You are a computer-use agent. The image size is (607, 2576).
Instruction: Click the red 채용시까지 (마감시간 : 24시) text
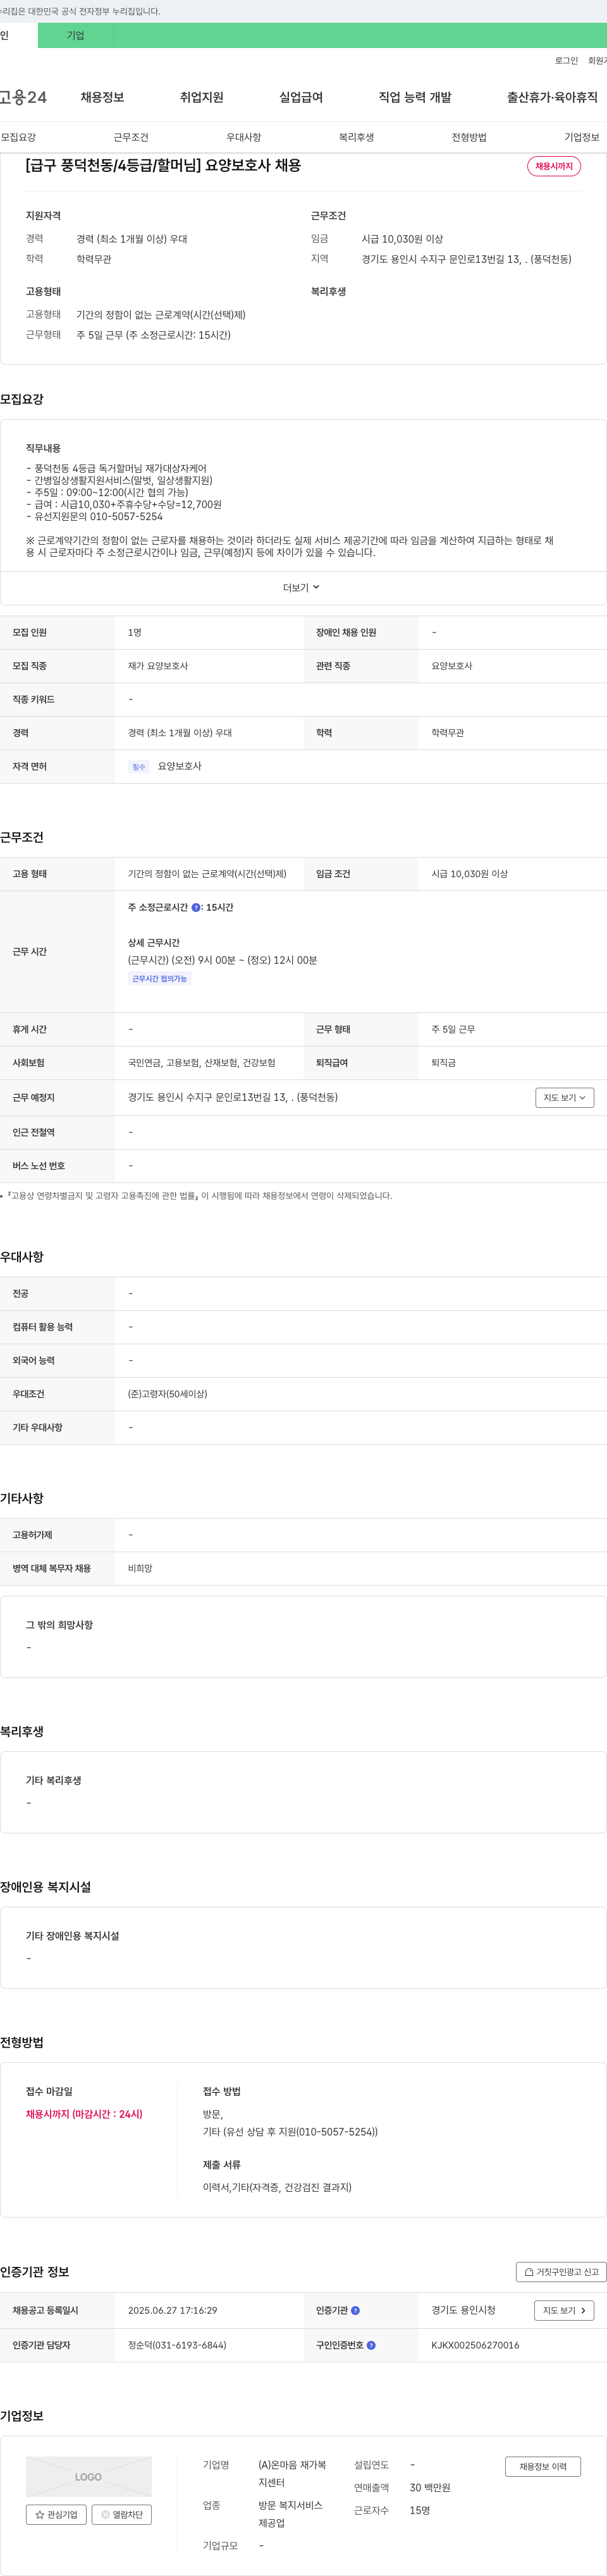pyautogui.click(x=84, y=2114)
